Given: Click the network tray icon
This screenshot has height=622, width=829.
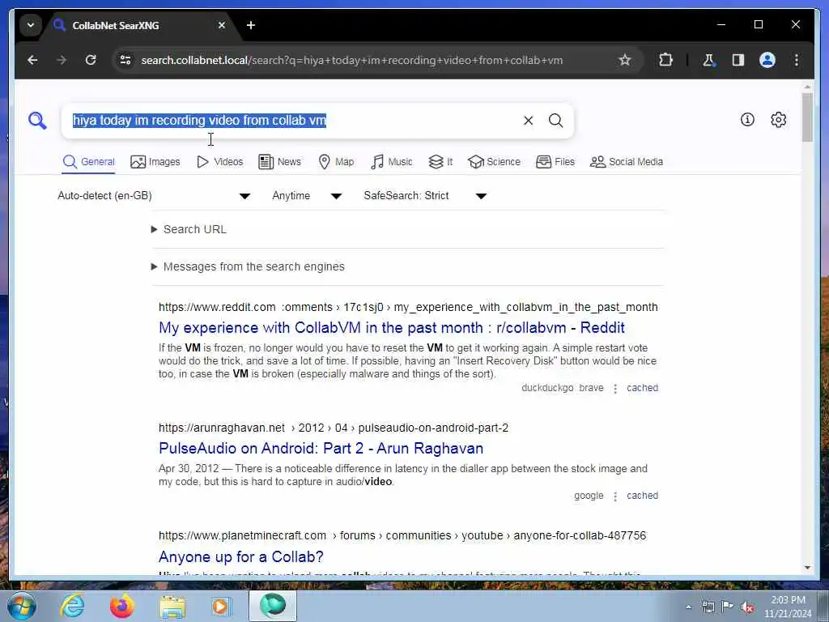Looking at the screenshot, I should (708, 607).
